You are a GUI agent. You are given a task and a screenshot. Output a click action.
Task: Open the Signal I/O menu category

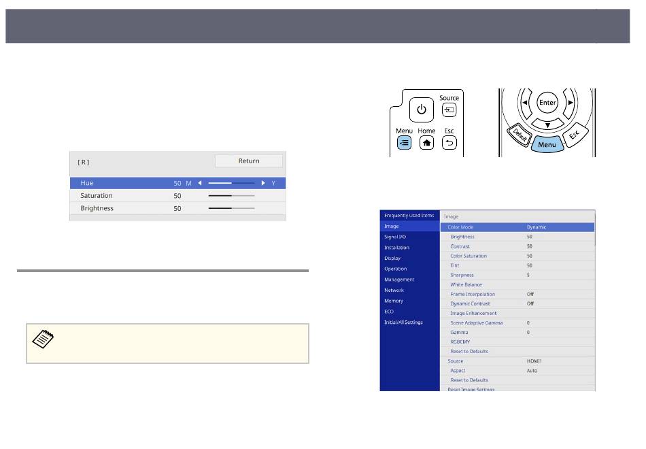pyautogui.click(x=409, y=237)
